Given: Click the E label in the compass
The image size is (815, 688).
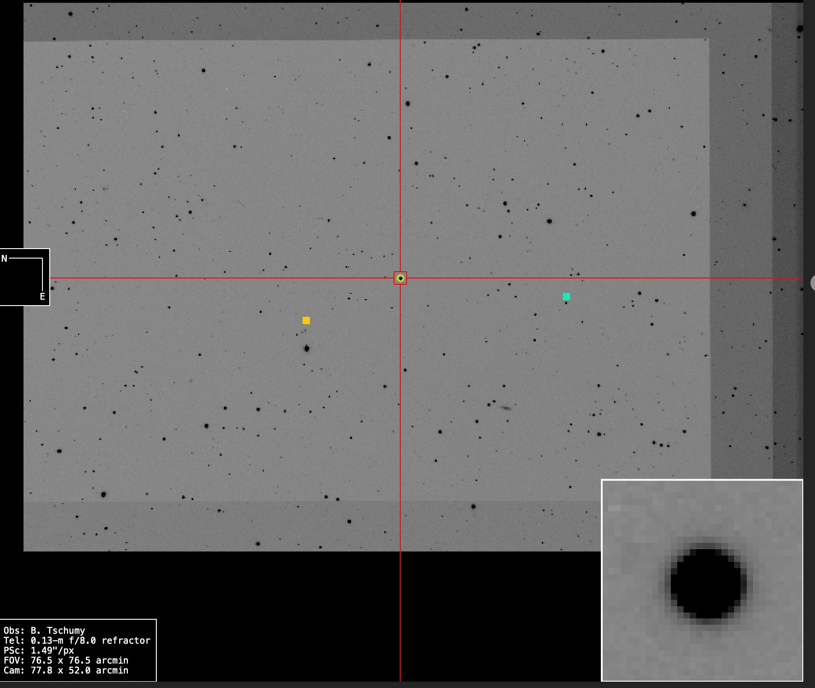Looking at the screenshot, I should [x=42, y=297].
